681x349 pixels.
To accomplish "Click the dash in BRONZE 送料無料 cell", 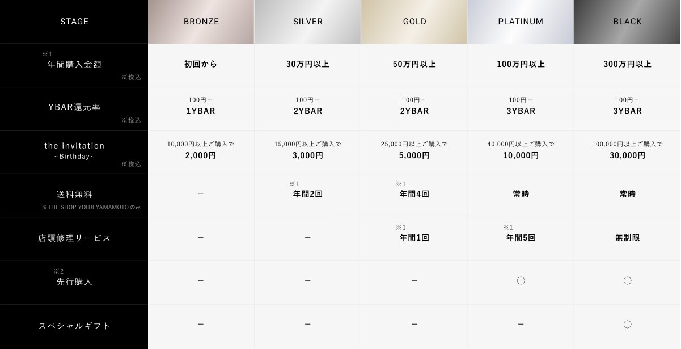I will tap(201, 194).
